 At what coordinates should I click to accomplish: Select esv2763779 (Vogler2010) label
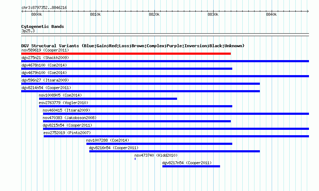click(63, 103)
